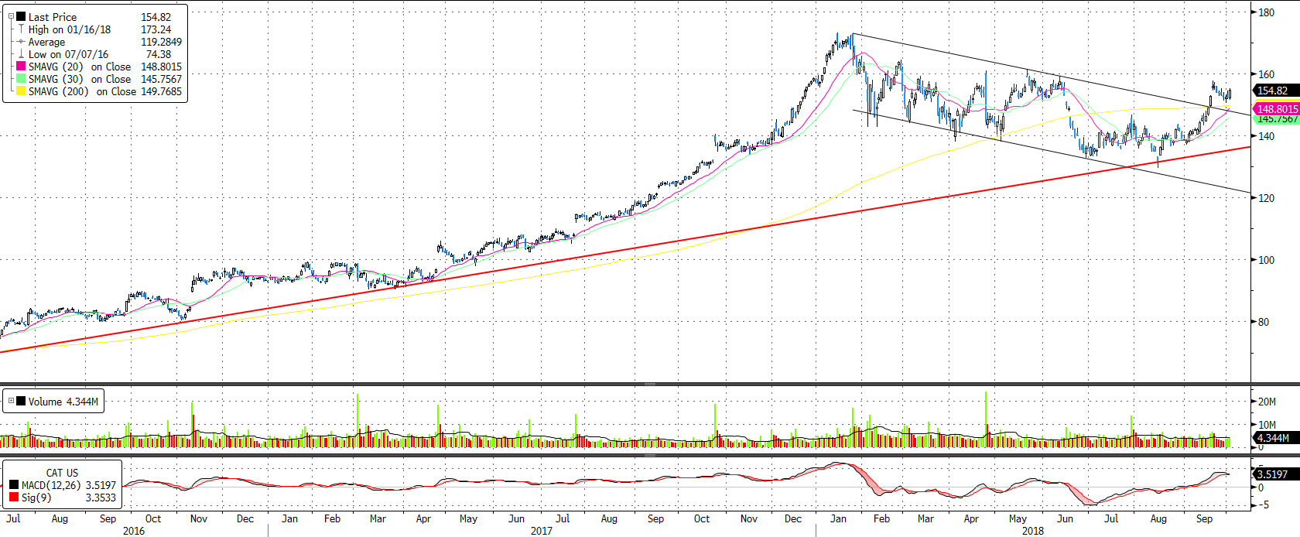The height and width of the screenshot is (537, 1300).
Task: Click the first 'Jul' label on time axis
Action: (x=13, y=518)
